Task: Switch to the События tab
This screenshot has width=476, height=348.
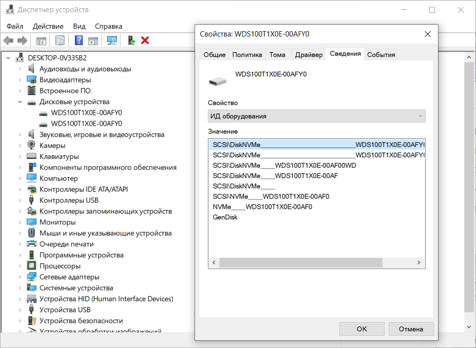Action: (381, 55)
